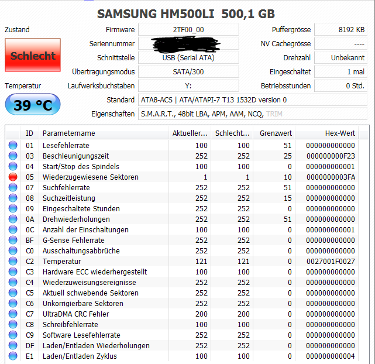Click the Grenzwert value 25 for Beschleunigungszeit
375x364 pixels.
coord(288,156)
